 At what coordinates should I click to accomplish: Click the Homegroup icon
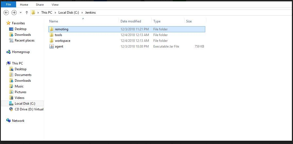click(x=8, y=52)
